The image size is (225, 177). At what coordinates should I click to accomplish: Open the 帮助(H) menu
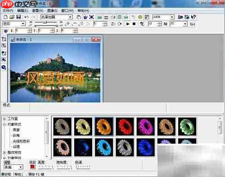point(83,10)
